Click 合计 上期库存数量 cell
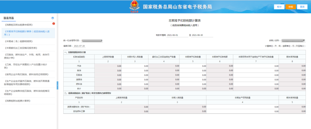This screenshot has width=311, height=129. (108, 88)
